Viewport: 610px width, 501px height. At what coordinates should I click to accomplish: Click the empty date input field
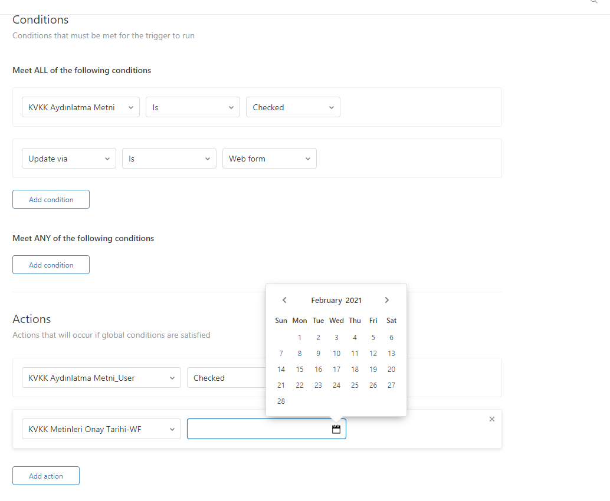[x=258, y=429]
